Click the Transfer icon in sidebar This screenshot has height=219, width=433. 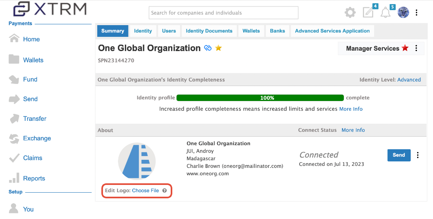(14, 118)
